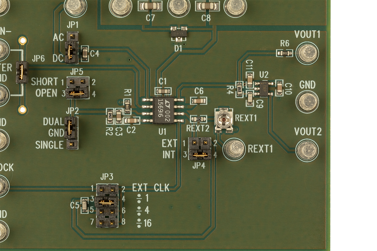Click the JP3 shunt across pins 3-4
The image size is (377, 251).
[x=106, y=202]
